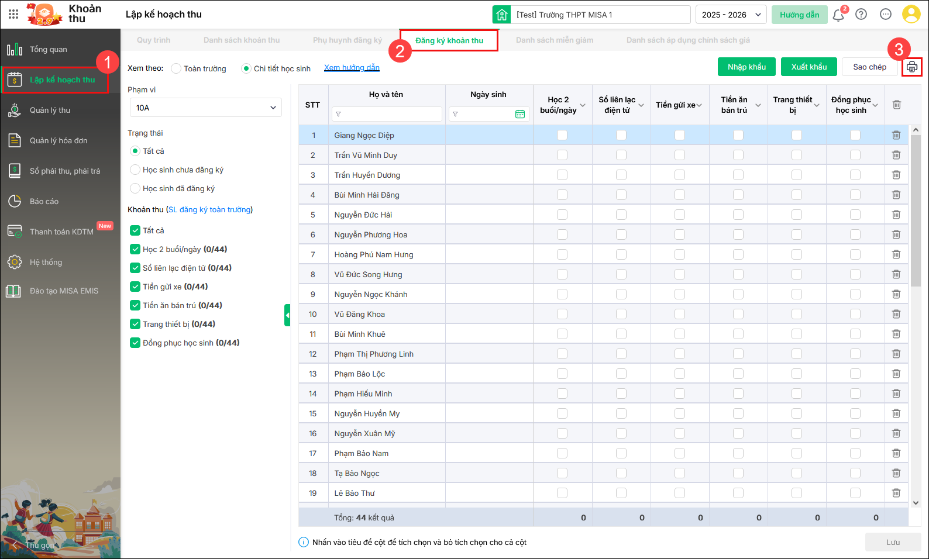Open SL đăng ký toàn trường link

coord(209,209)
